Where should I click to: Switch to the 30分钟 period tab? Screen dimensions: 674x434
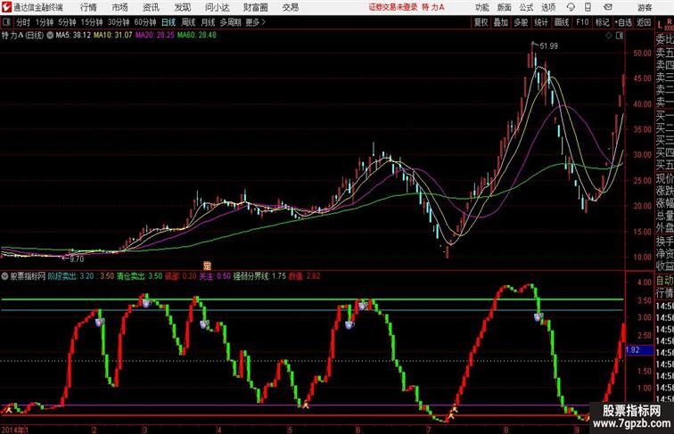pyautogui.click(x=119, y=22)
